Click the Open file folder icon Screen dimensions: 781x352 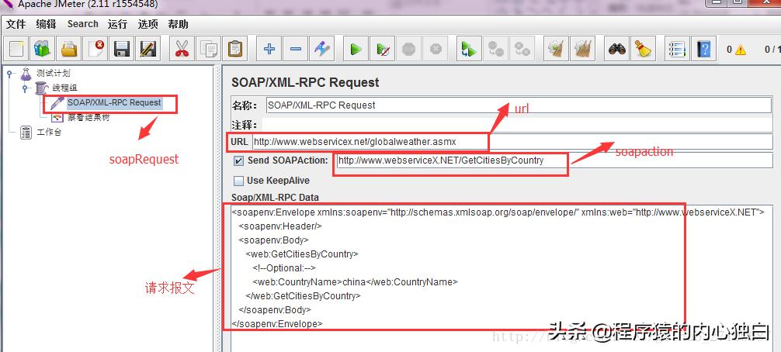[x=69, y=49]
